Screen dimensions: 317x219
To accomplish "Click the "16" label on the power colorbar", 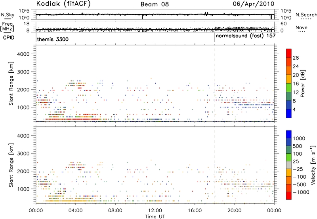I will click(296, 84).
